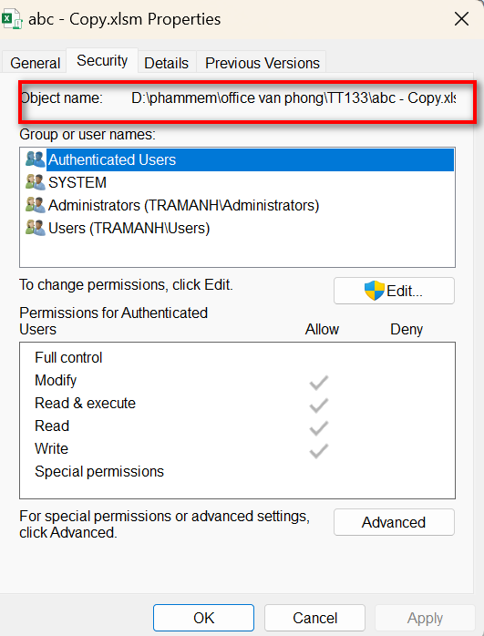Close the Properties window
Image resolution: width=484 pixels, height=636 pixels.
point(461,19)
